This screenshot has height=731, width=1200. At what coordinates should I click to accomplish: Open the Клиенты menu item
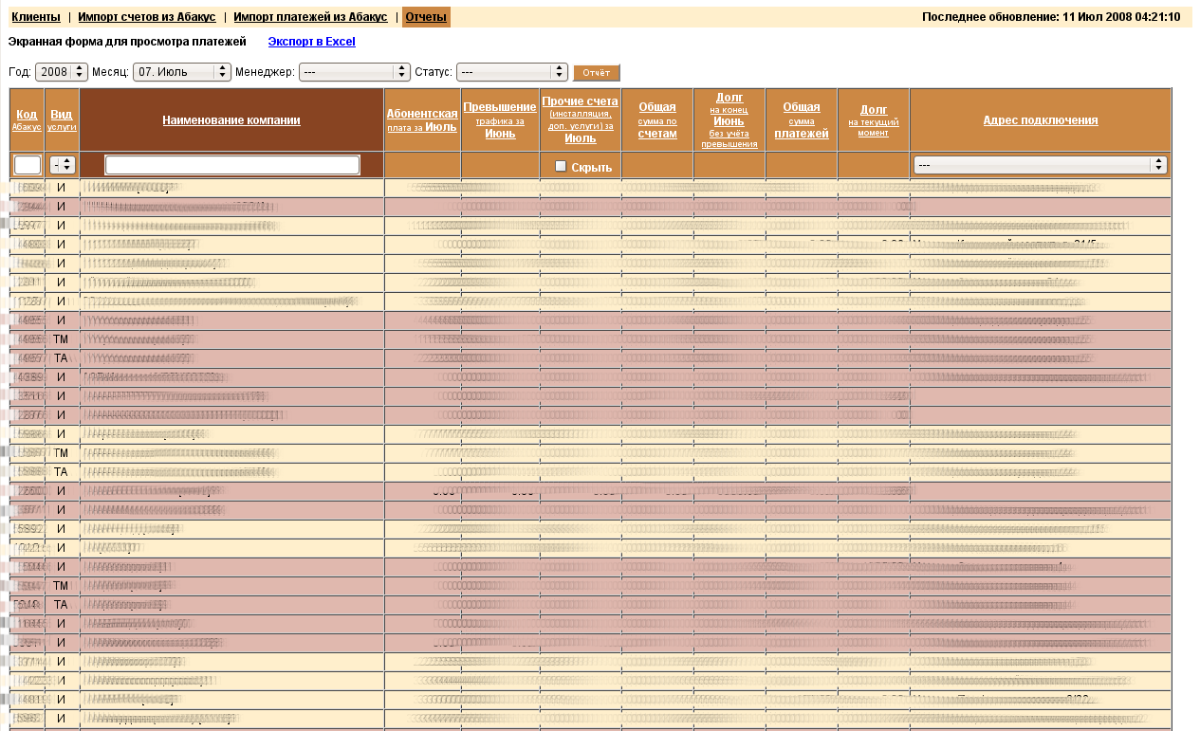pyautogui.click(x=36, y=17)
